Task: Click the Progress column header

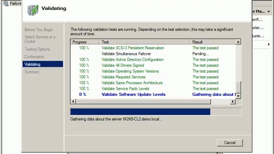Action: (x=85, y=42)
